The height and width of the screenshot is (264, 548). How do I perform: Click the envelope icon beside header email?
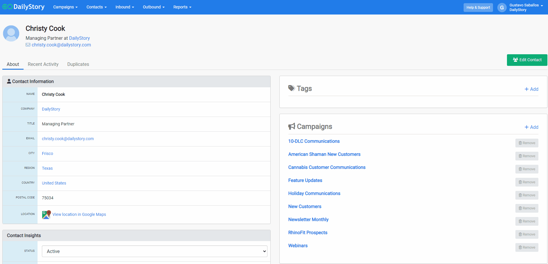click(28, 45)
